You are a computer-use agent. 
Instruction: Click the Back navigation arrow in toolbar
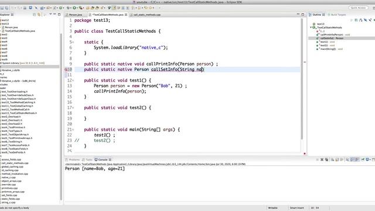[151, 8]
